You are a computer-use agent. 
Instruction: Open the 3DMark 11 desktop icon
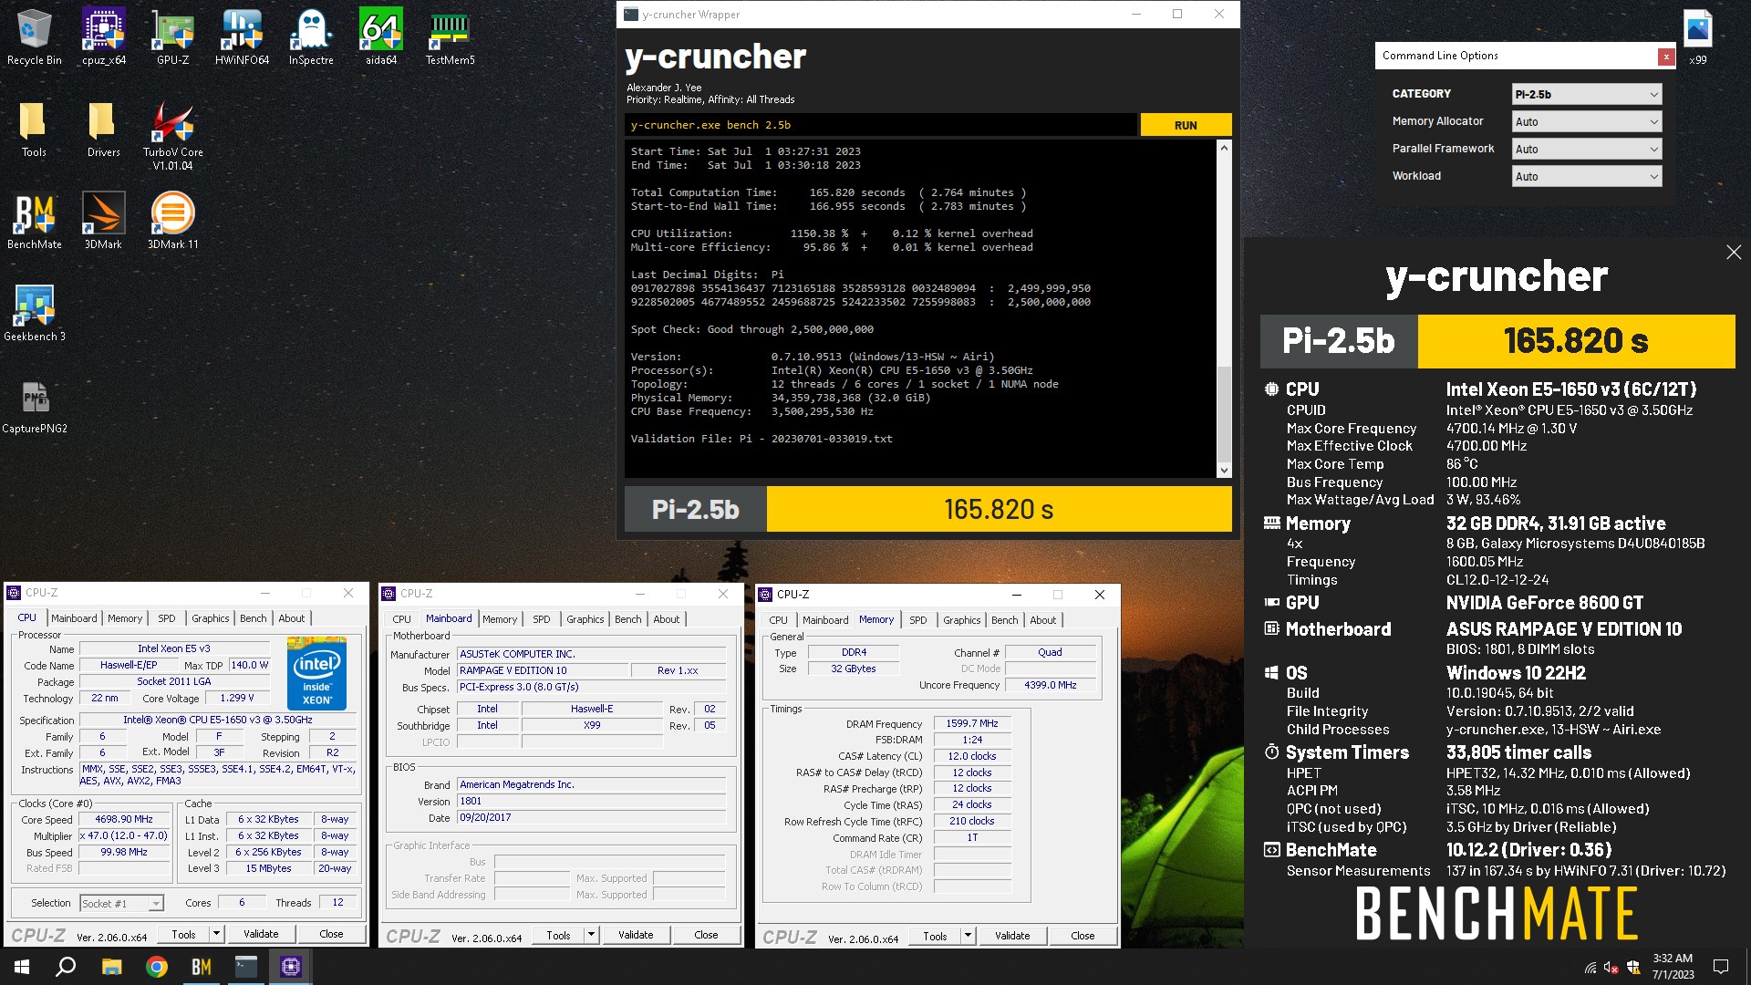(x=172, y=221)
